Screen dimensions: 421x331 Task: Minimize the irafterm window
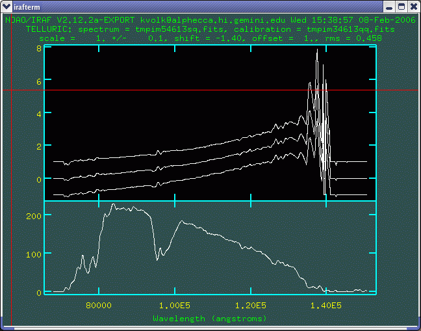389,7
